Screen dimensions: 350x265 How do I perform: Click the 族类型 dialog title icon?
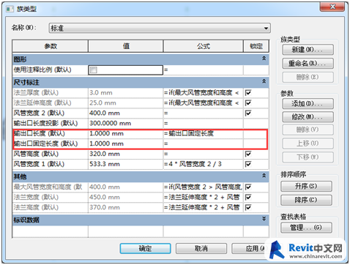(x=10, y=10)
